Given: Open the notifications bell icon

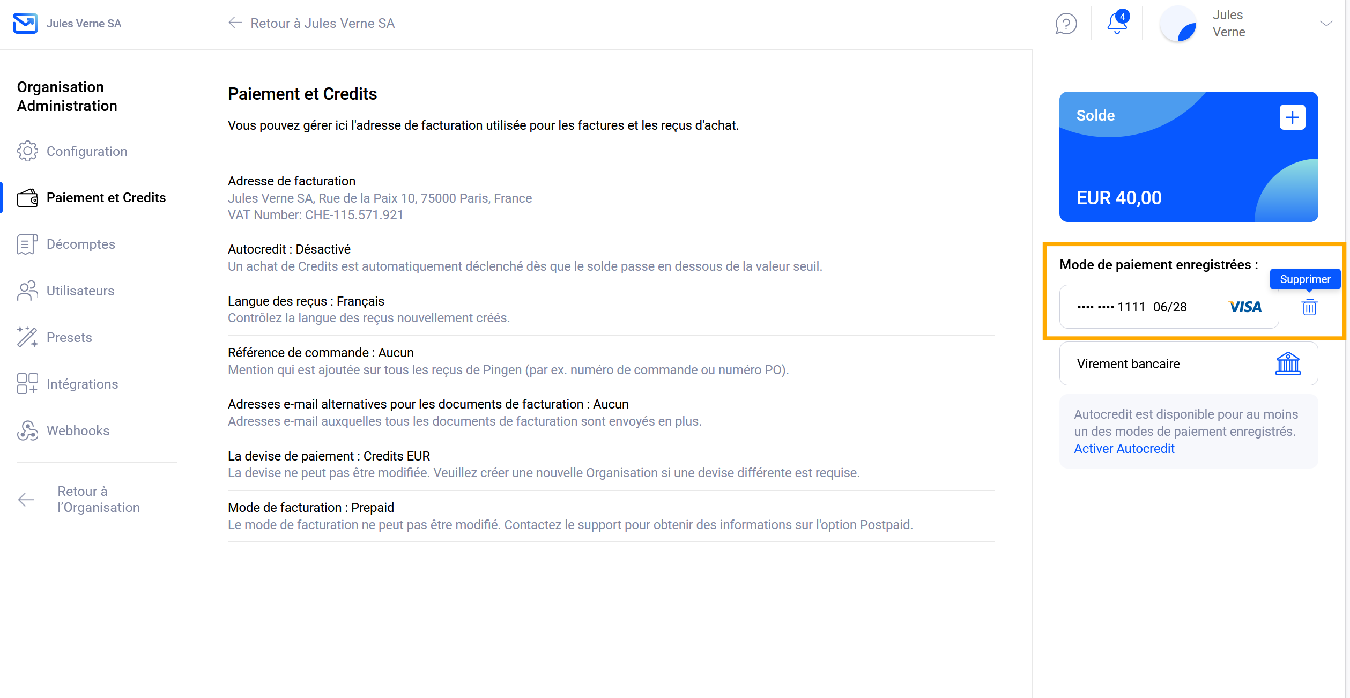Looking at the screenshot, I should [1117, 24].
